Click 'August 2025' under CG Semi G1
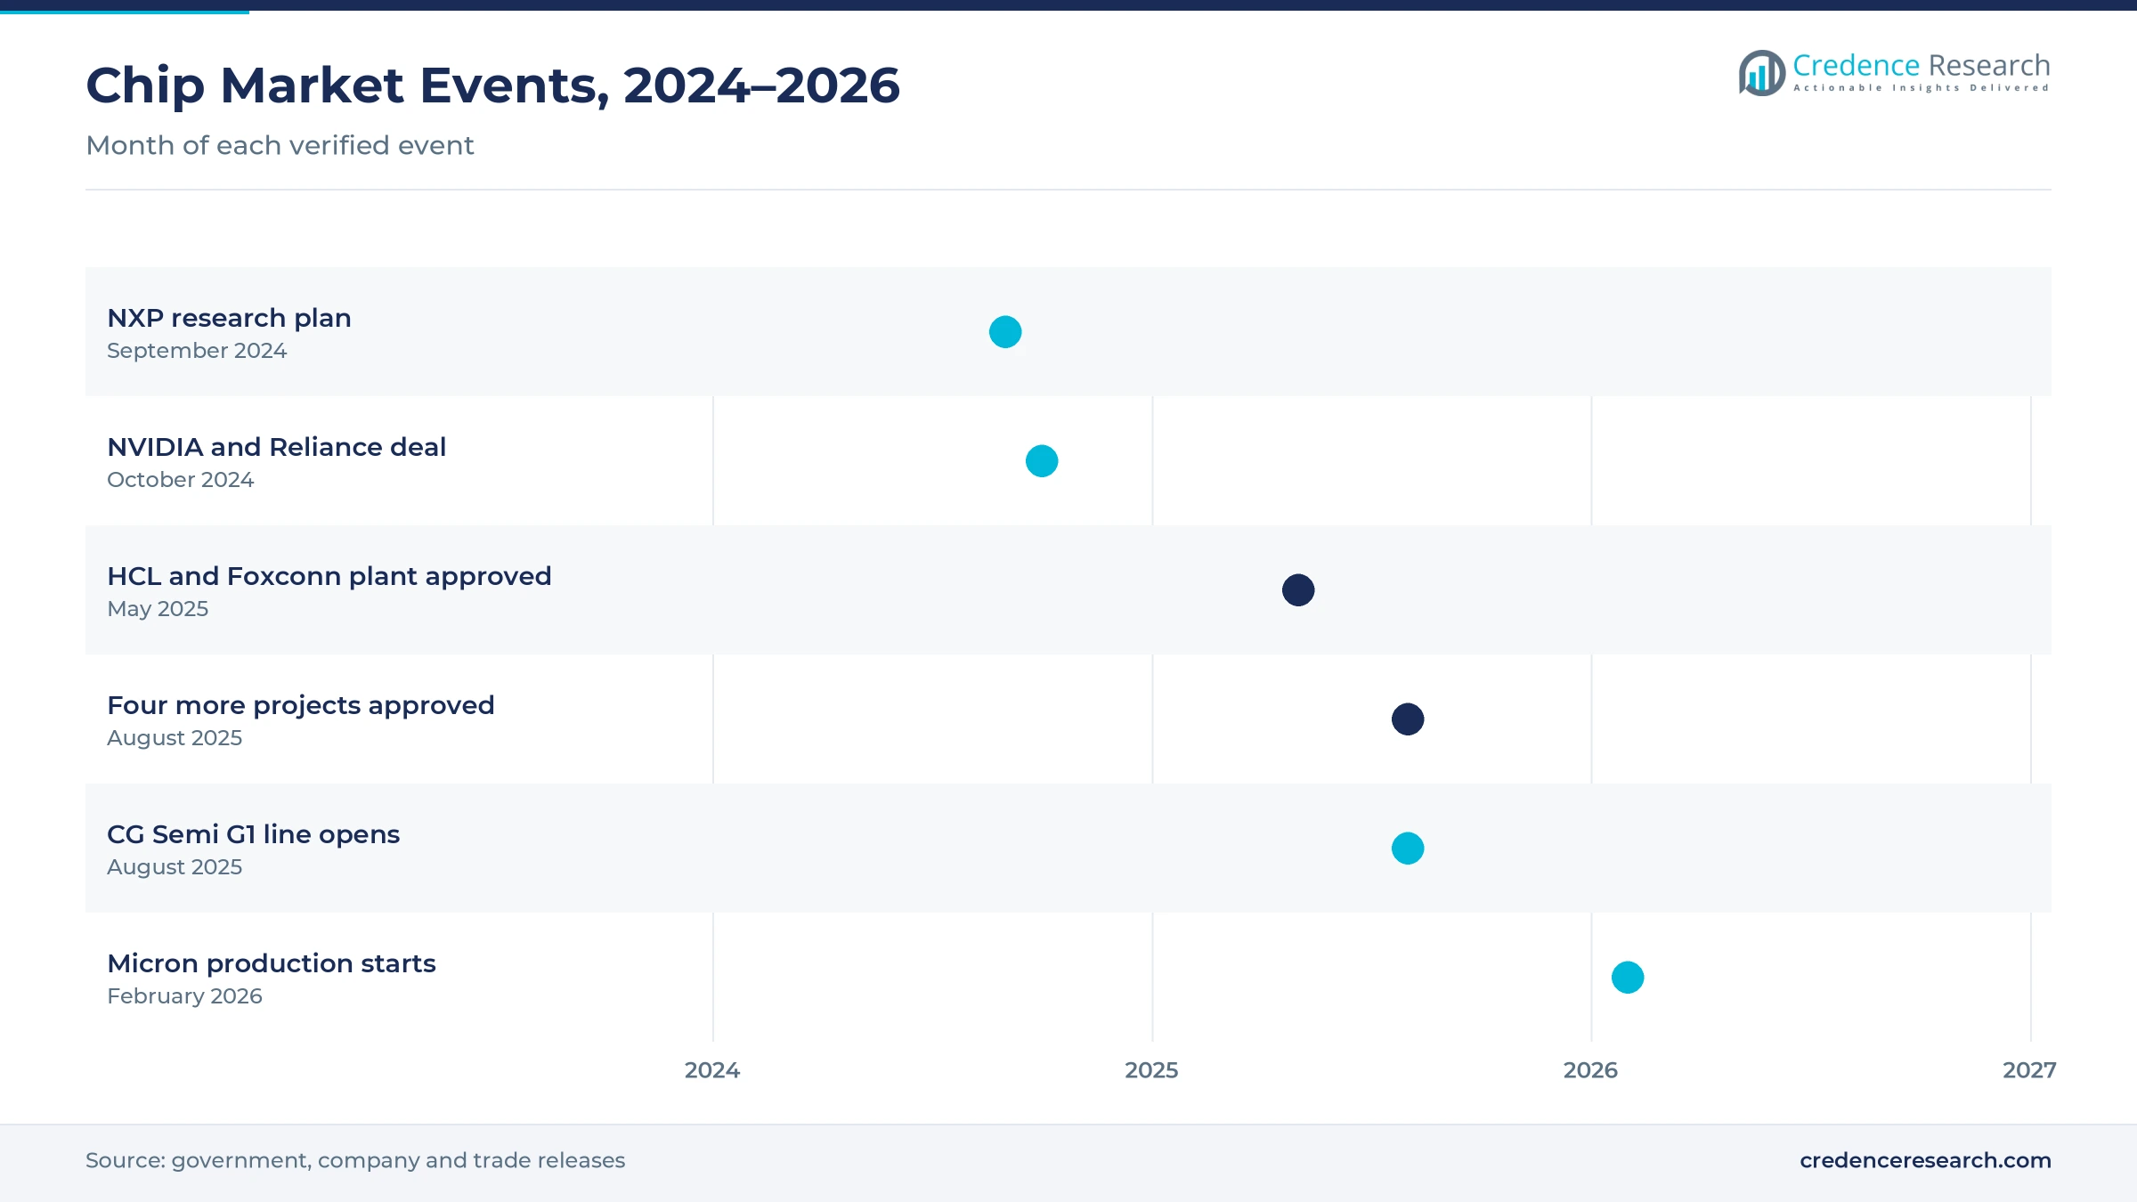 point(175,867)
